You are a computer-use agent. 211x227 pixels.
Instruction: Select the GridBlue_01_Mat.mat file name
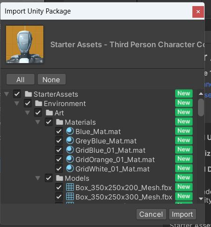pyautogui.click(x=110, y=150)
